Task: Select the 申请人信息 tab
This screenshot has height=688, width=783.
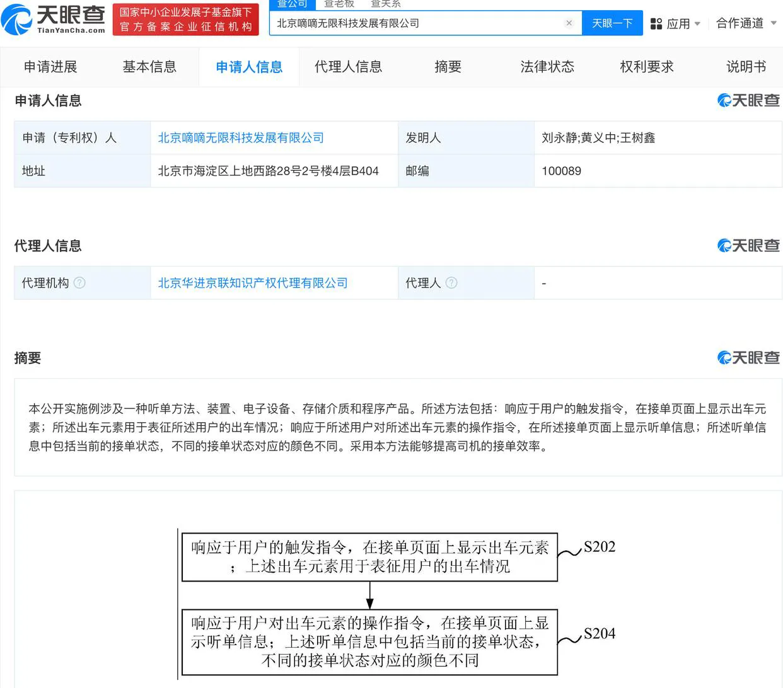Action: 249,67
